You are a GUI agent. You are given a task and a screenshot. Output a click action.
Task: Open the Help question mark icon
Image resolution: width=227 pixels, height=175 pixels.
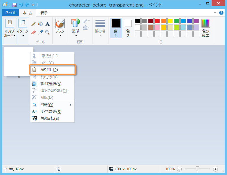click(221, 13)
